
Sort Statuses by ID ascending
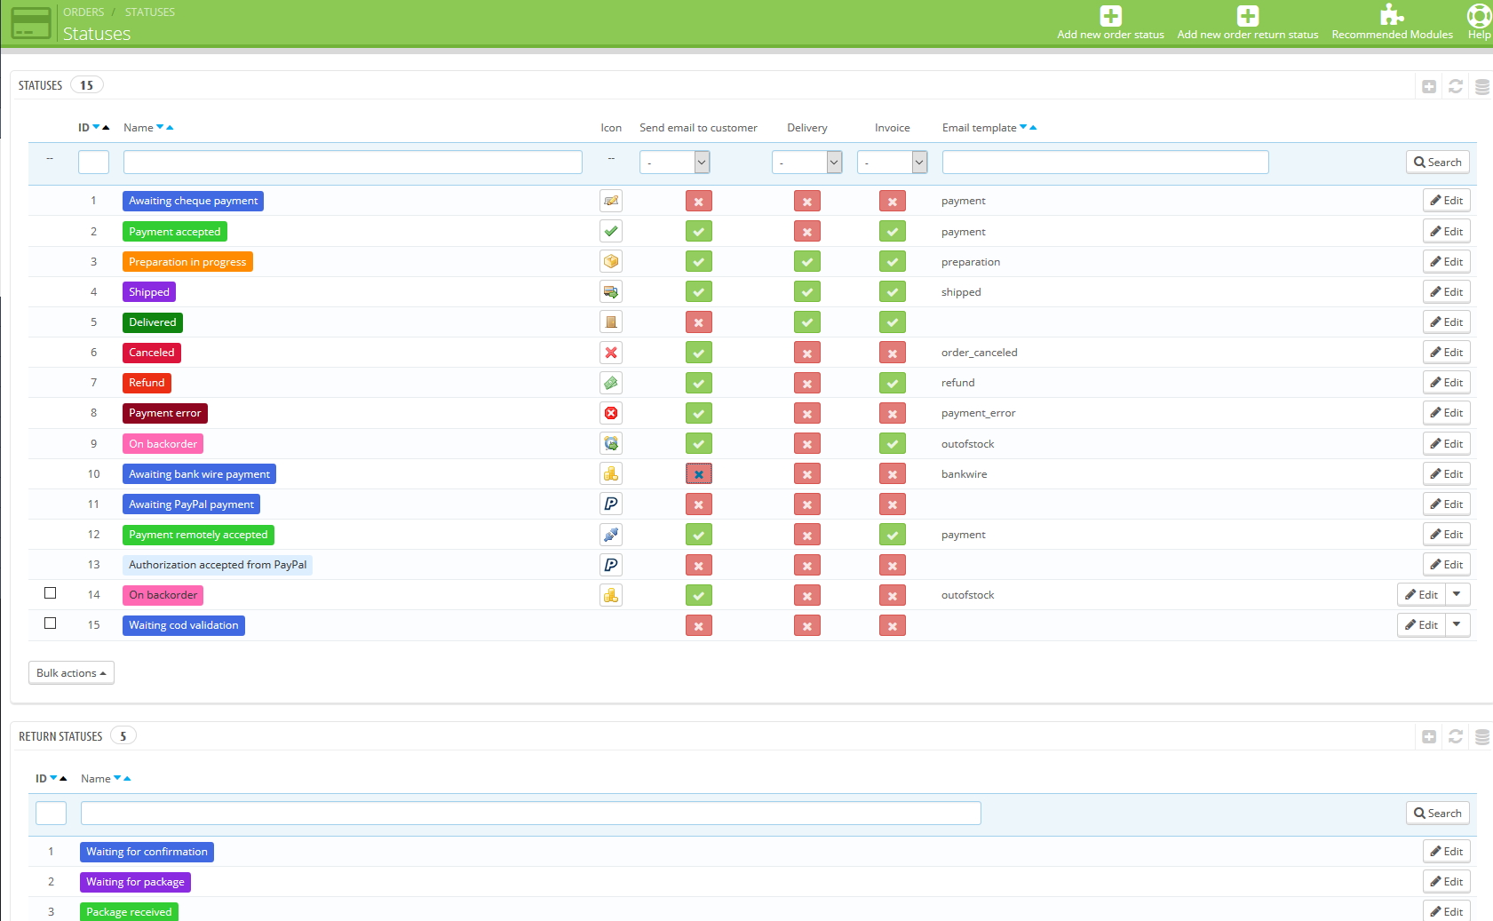pos(107,127)
